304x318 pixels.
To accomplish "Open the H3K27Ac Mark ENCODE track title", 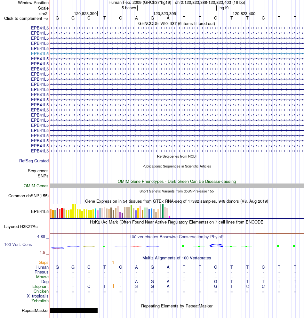I will (177, 222).
